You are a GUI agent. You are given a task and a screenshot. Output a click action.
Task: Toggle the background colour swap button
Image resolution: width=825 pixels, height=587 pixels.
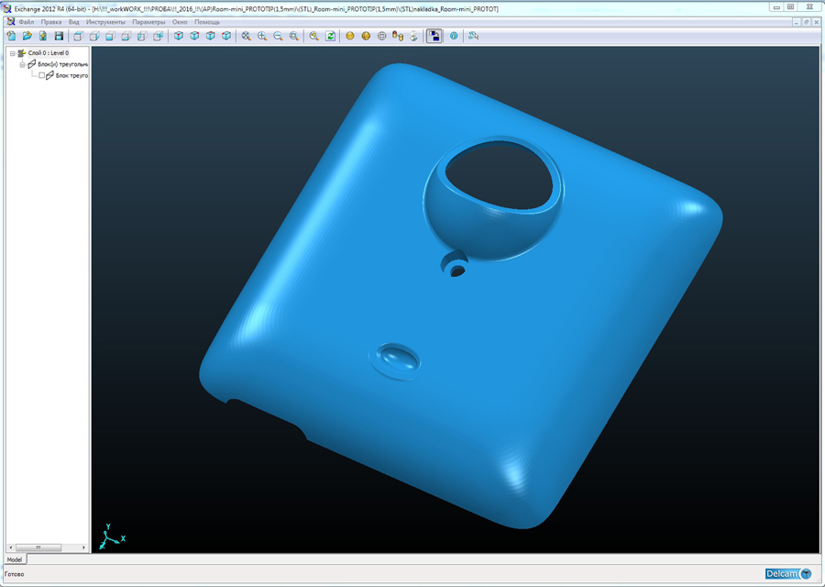click(x=434, y=36)
